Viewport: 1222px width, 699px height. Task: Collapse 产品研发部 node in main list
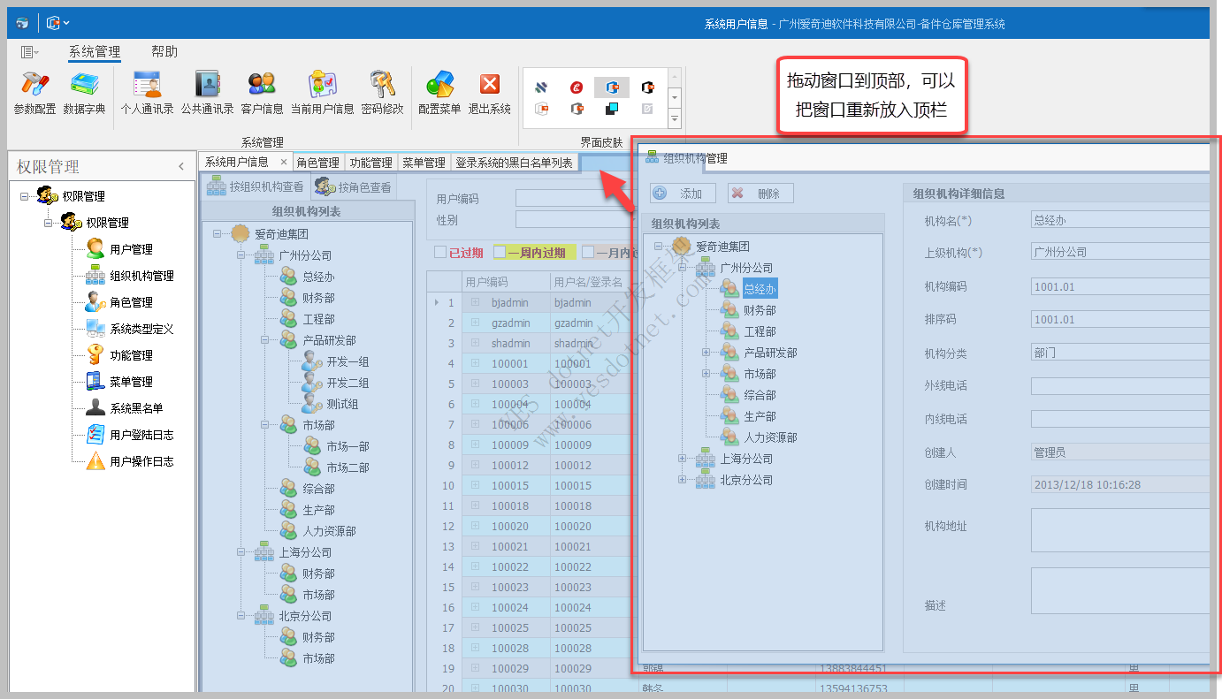(265, 340)
